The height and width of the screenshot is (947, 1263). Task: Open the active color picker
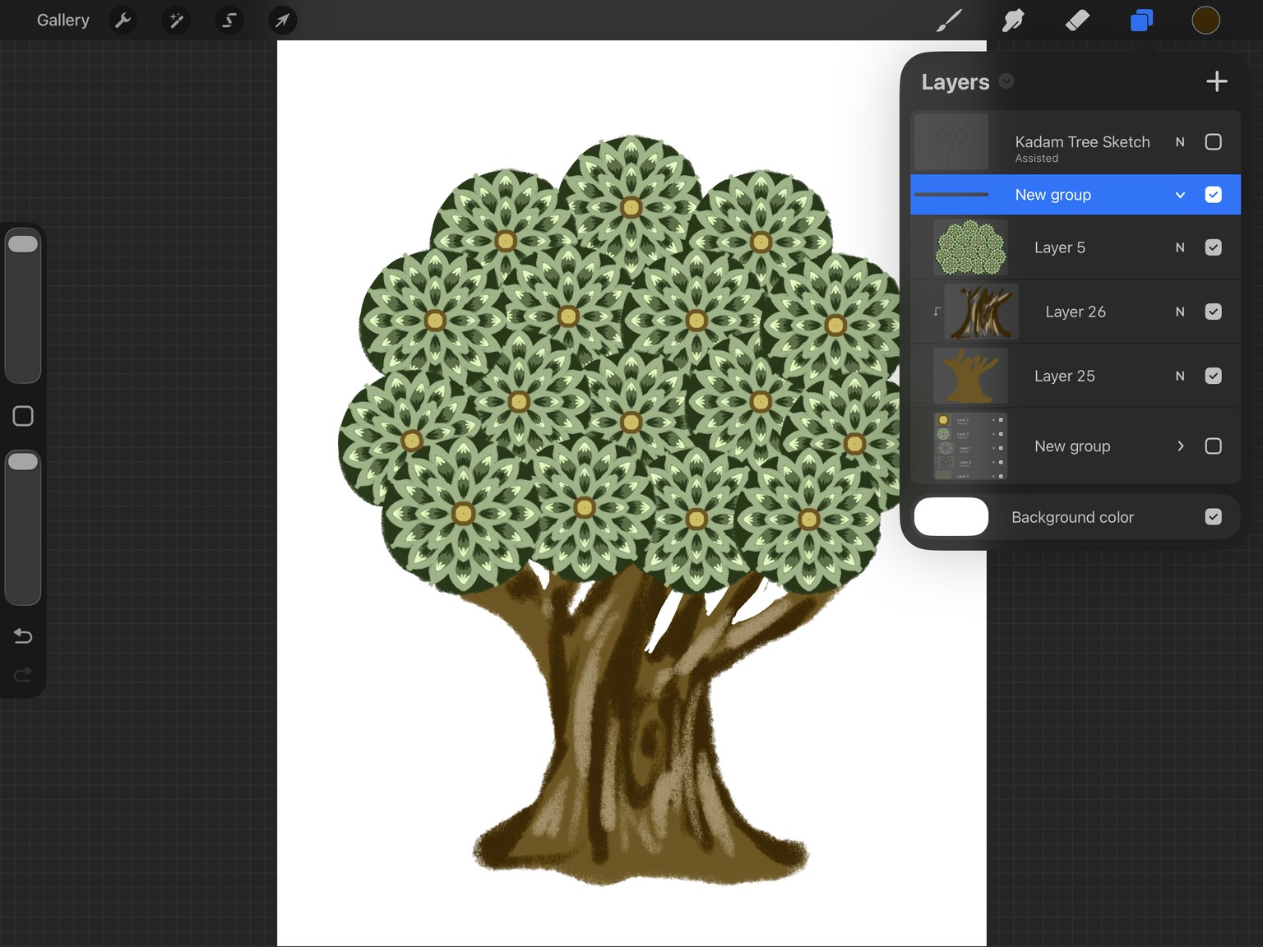click(1205, 20)
